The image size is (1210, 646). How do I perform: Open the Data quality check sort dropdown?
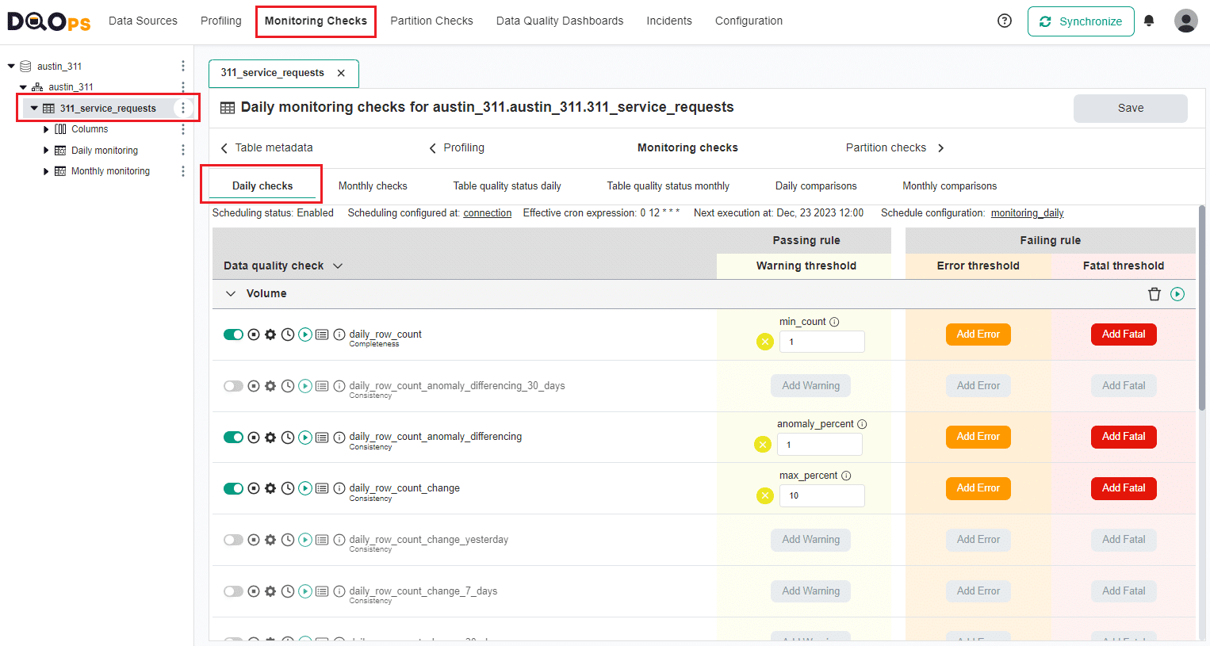(x=338, y=266)
